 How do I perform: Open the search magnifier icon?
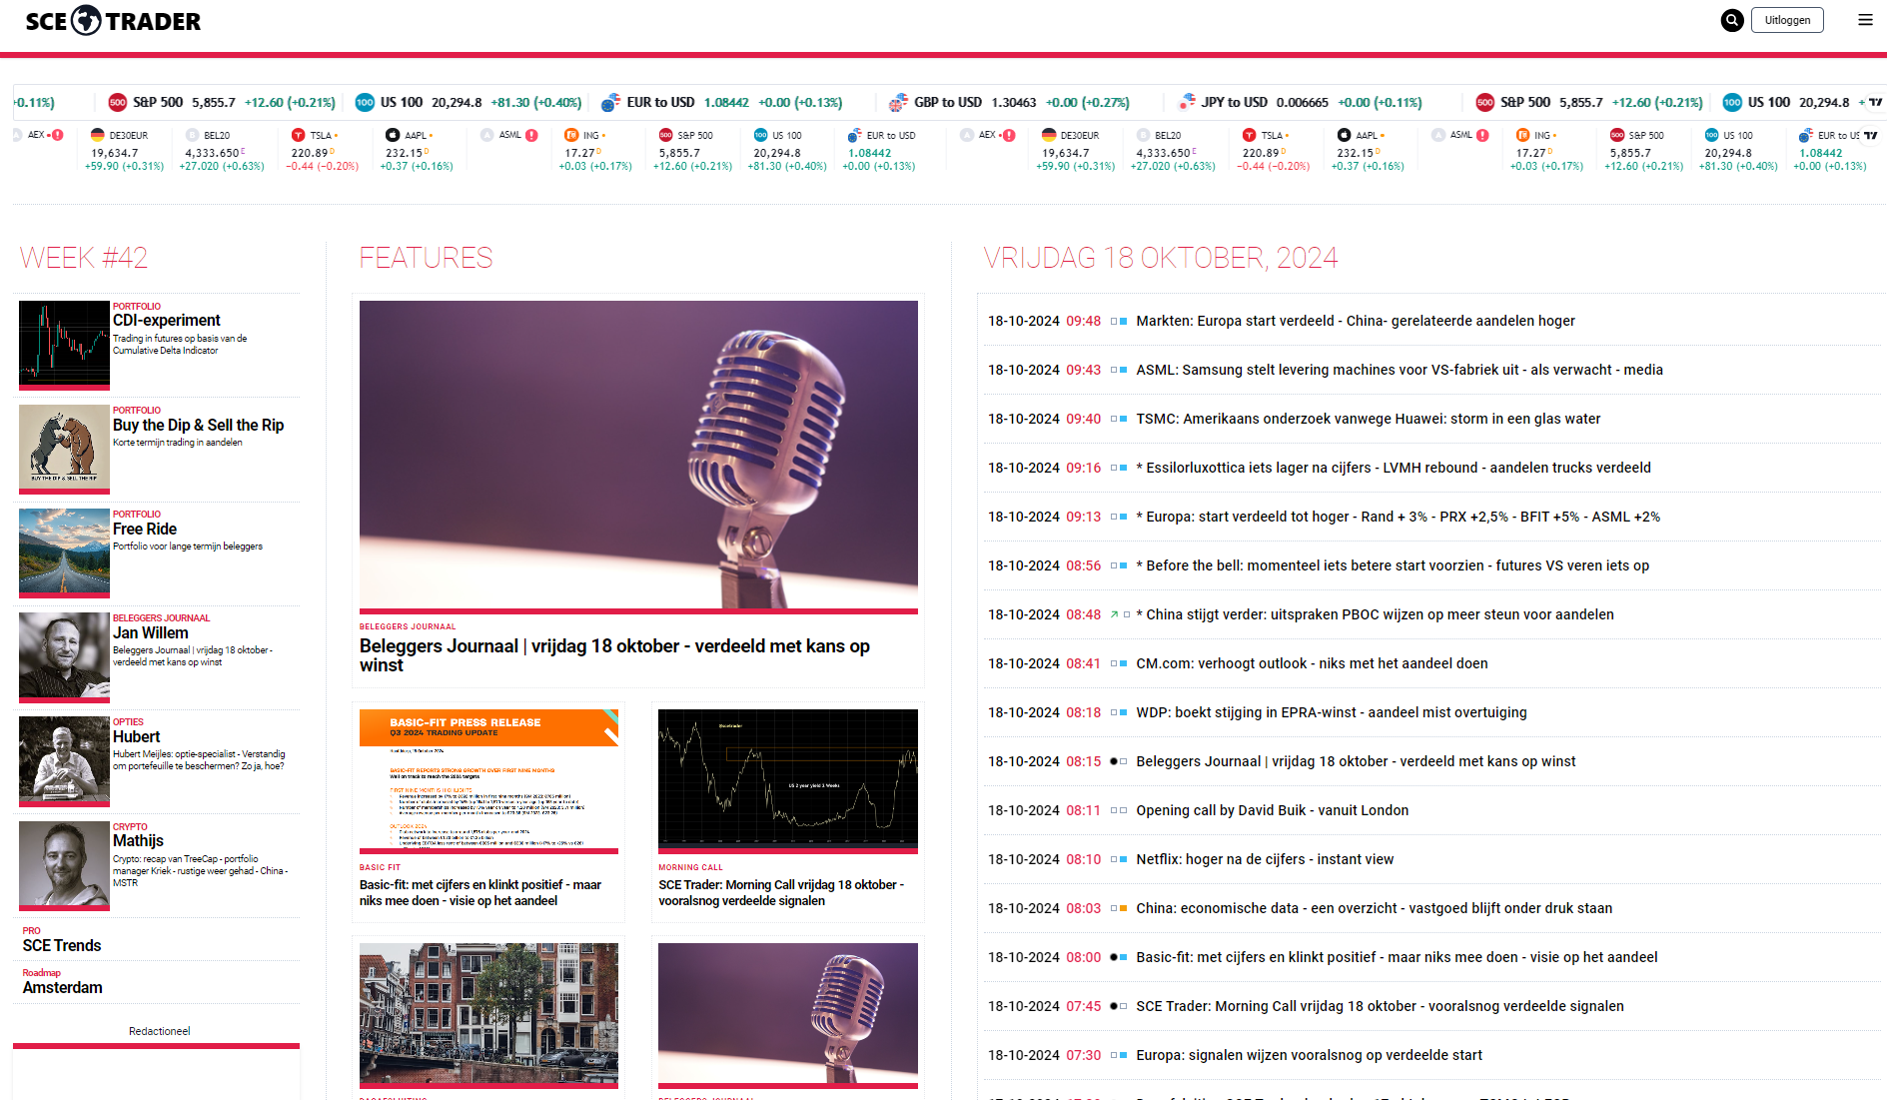[x=1732, y=20]
